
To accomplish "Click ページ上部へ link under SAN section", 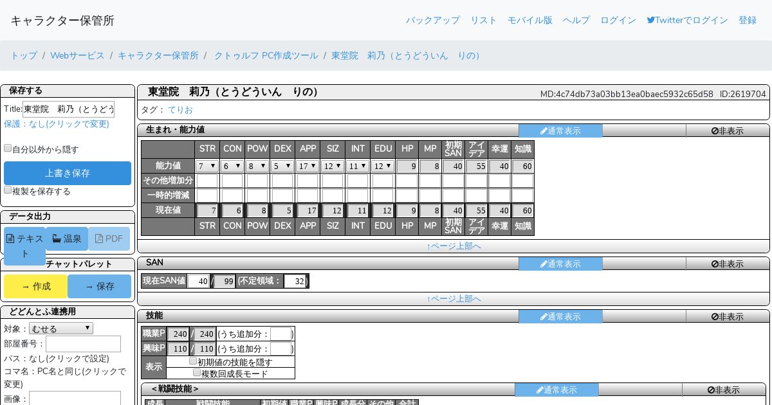I will click(454, 298).
